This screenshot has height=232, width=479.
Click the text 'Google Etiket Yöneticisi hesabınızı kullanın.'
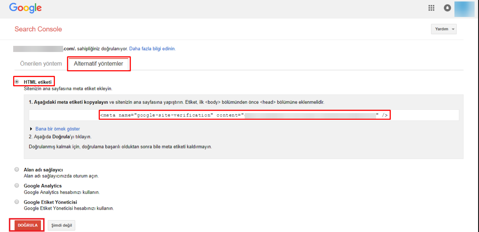pos(69,208)
